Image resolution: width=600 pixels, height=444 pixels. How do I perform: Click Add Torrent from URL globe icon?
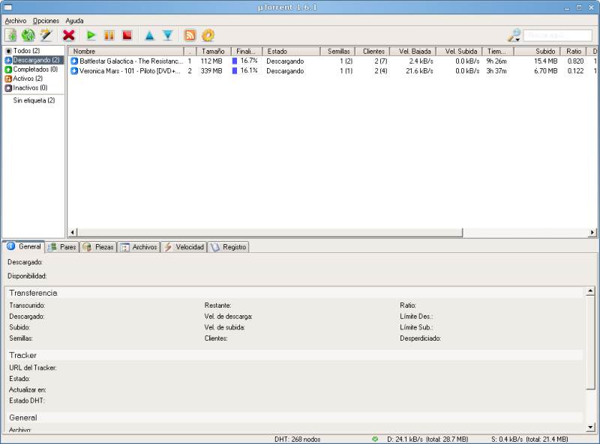point(28,35)
